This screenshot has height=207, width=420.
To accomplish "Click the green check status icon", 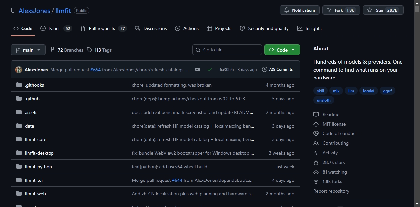I will click(210, 70).
